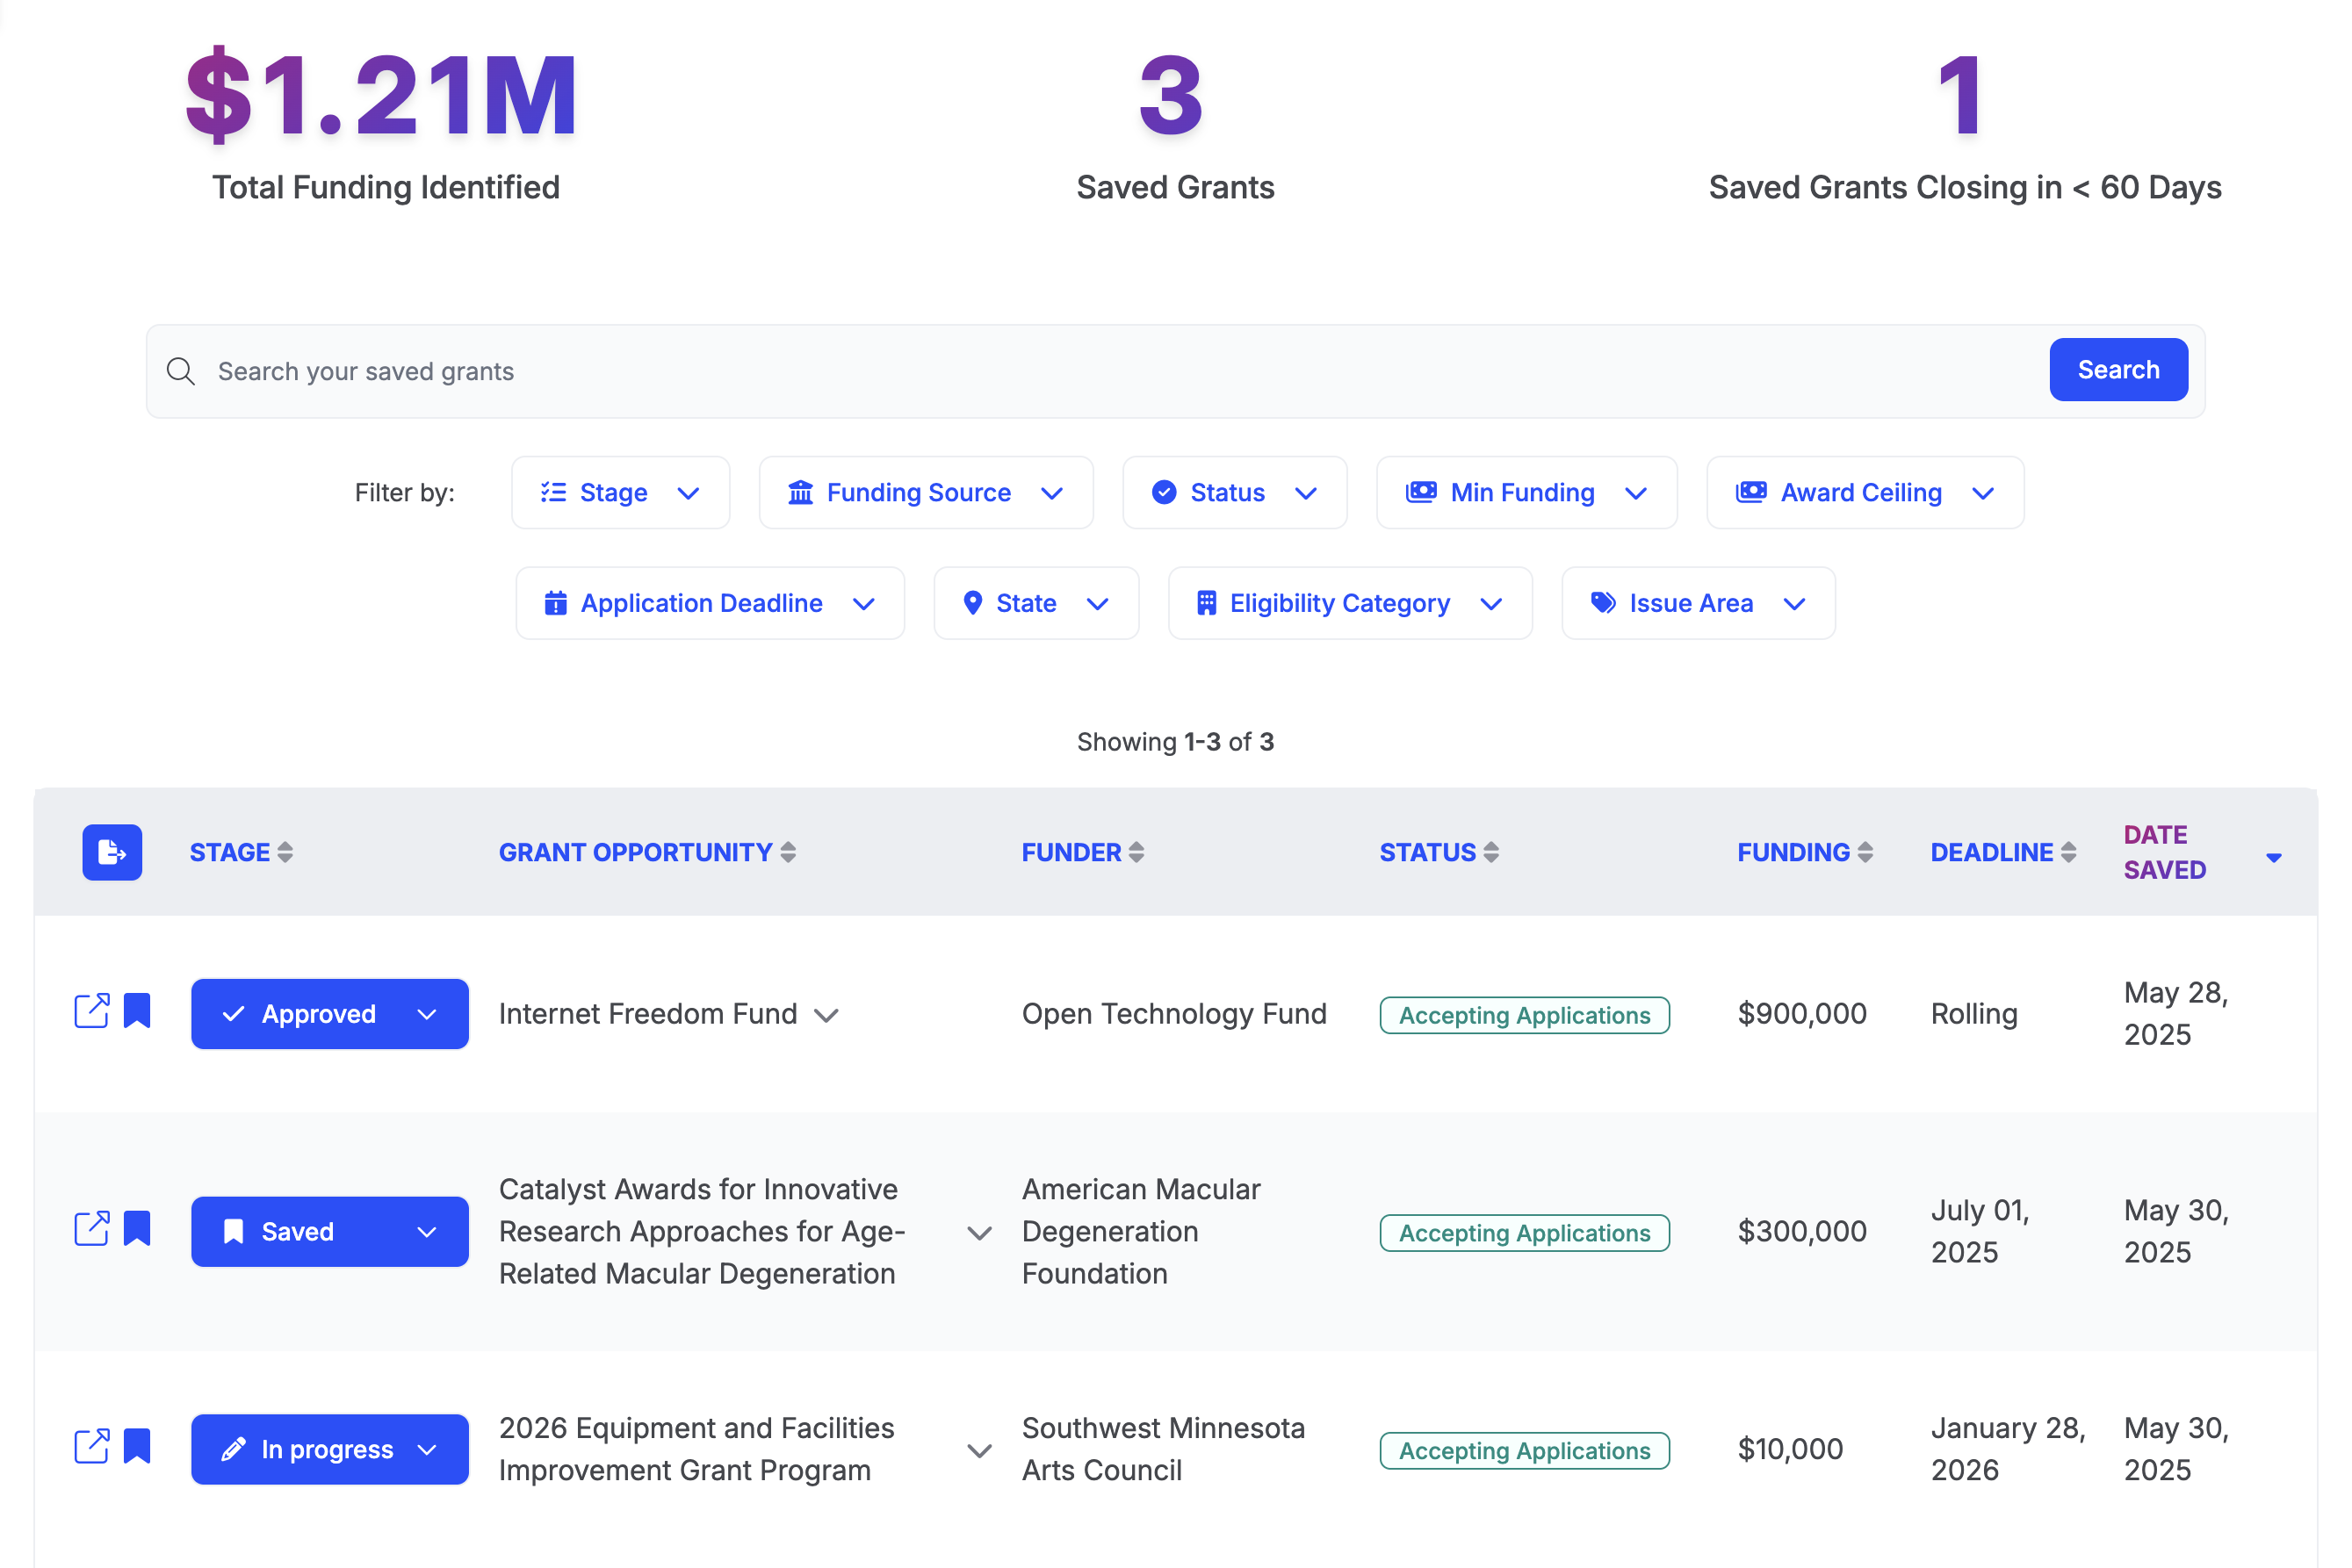This screenshot has height=1568, width=2352.
Task: Open the Min Funding dropdown
Action: click(x=1526, y=492)
